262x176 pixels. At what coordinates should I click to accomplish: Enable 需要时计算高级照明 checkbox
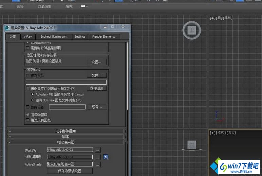pyautogui.click(x=27, y=48)
